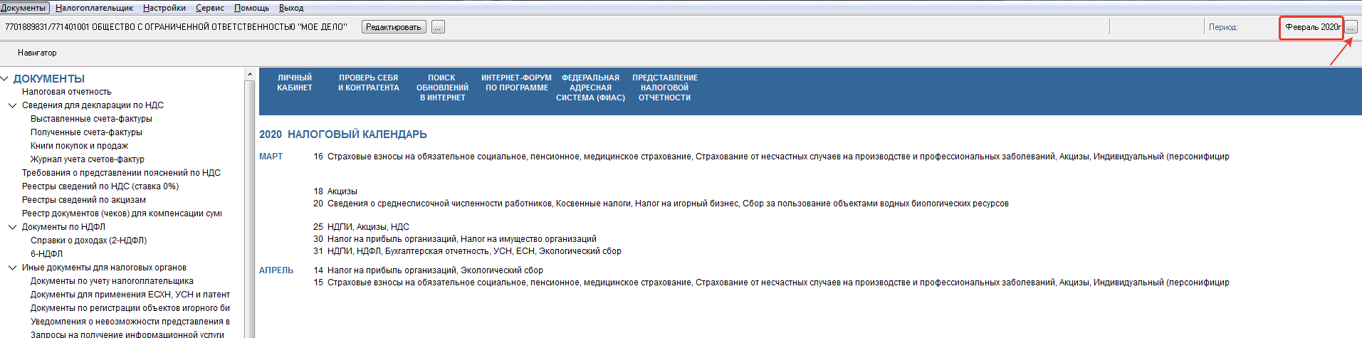This screenshot has height=338, width=1362.
Task: Click the Редактировать button
Action: (394, 27)
